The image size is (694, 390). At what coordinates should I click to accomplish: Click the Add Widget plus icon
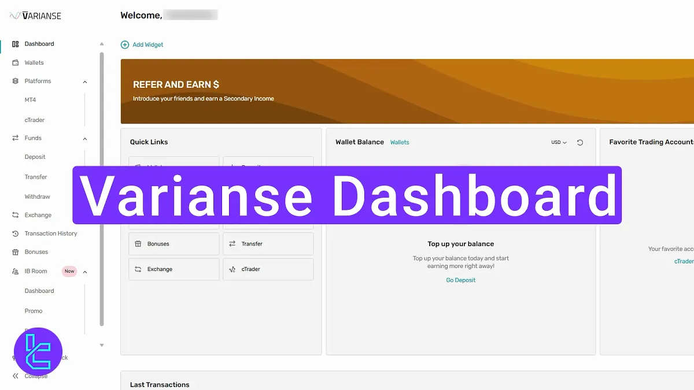click(x=124, y=44)
